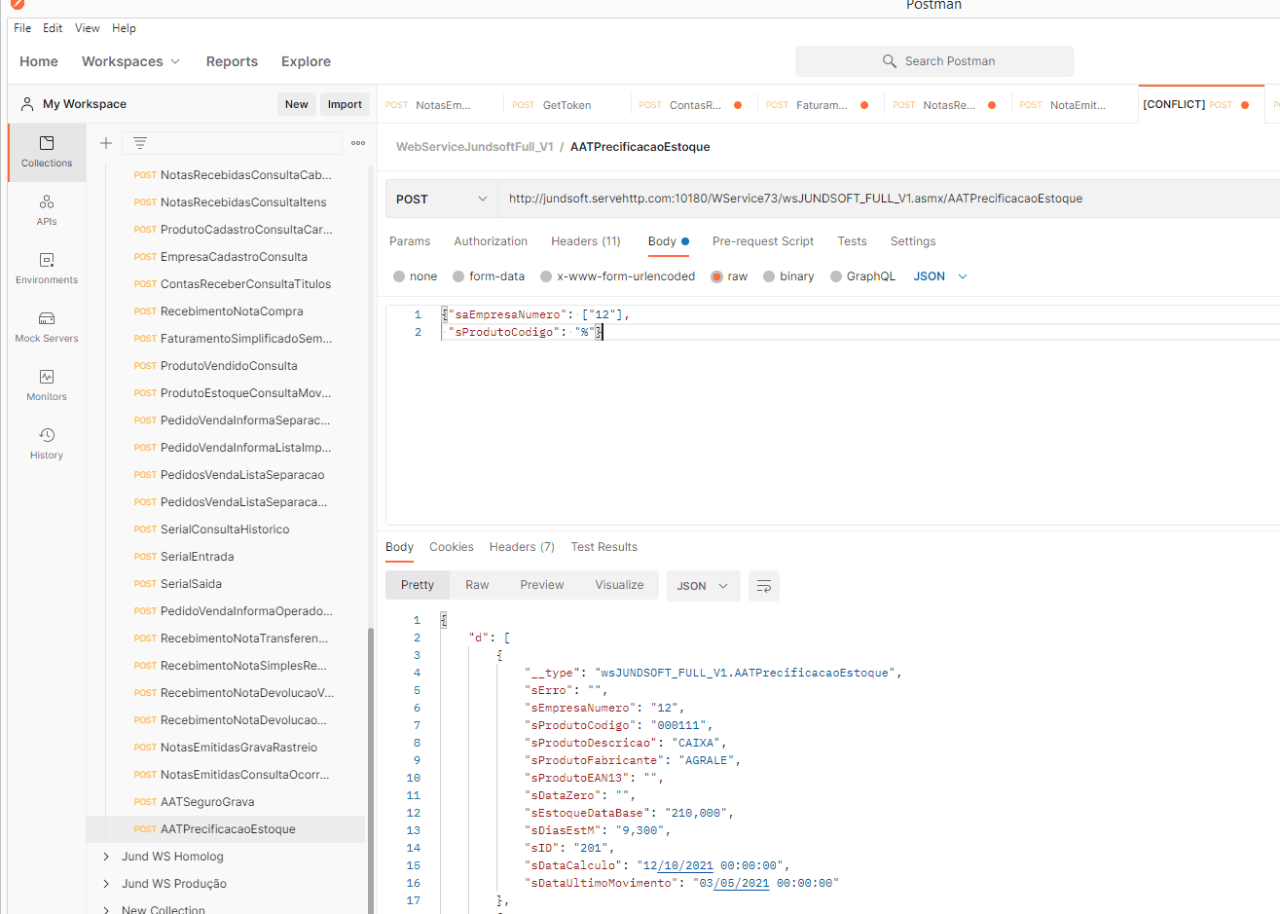Click the collections list vertical scrollbar
This screenshot has height=914, width=1280.
(x=370, y=769)
